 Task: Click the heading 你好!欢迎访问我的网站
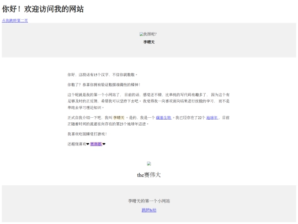coord(42,9)
